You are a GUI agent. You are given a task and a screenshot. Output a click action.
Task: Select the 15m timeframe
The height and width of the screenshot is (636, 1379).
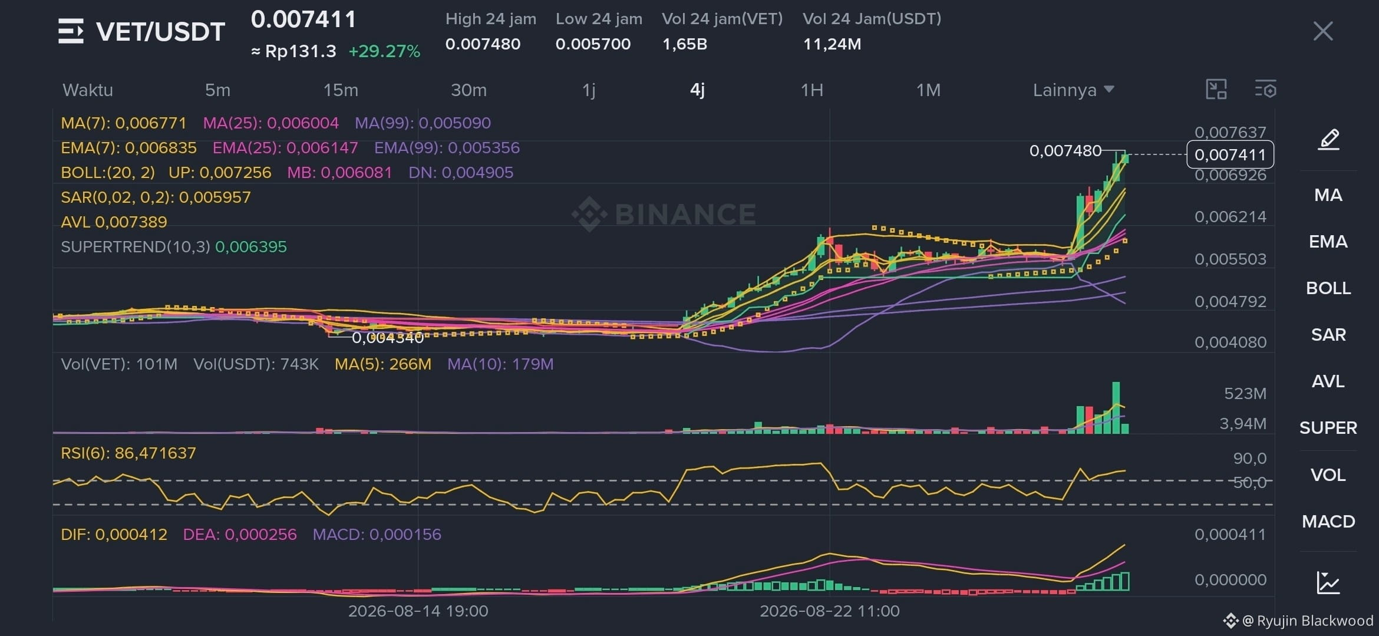[x=341, y=90]
